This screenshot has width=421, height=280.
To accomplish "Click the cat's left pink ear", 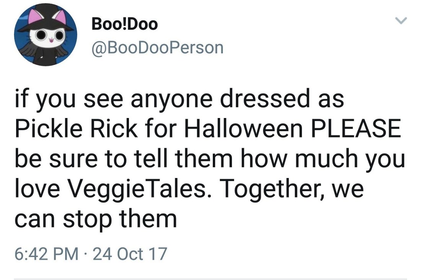I will (x=36, y=16).
